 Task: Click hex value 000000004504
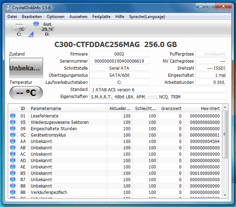point(205,141)
